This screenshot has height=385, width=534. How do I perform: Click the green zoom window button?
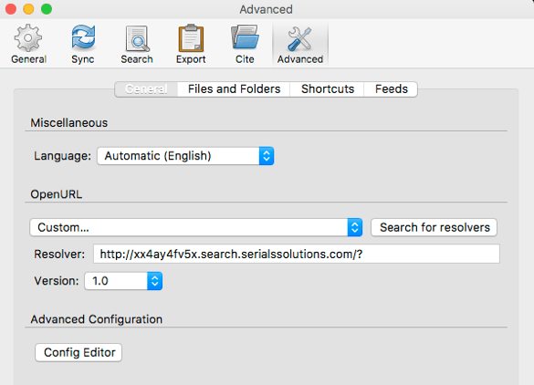click(47, 9)
